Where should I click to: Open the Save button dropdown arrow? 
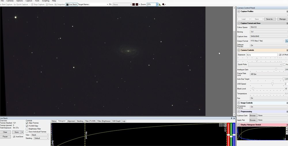[x=22, y=132]
